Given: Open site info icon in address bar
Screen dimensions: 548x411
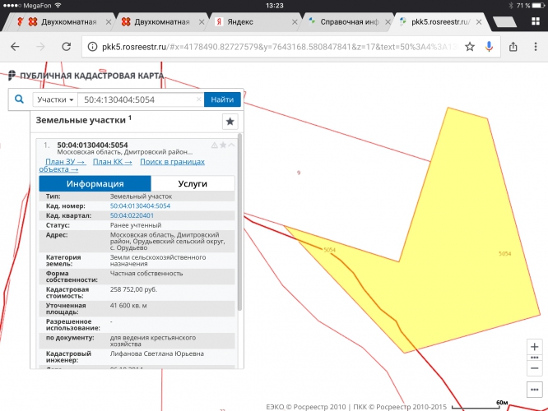Looking at the screenshot, I should coord(92,47).
